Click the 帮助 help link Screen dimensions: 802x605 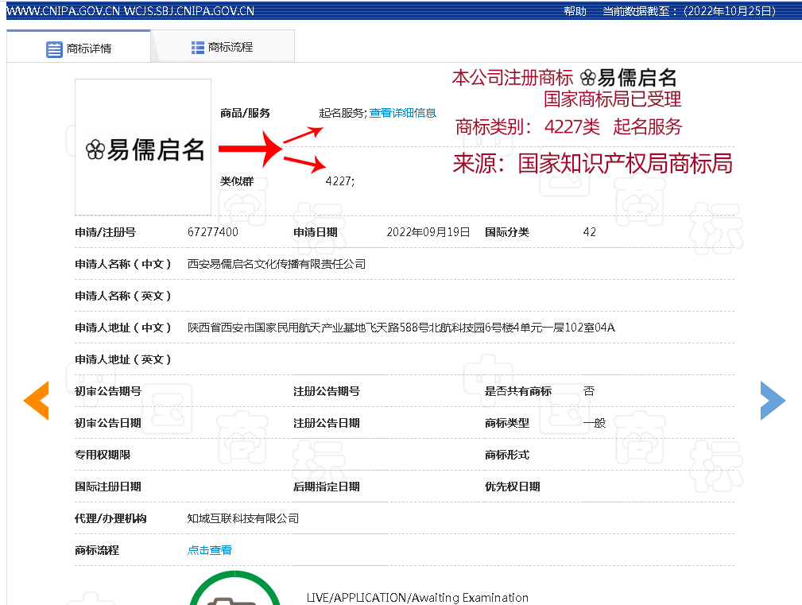[575, 11]
